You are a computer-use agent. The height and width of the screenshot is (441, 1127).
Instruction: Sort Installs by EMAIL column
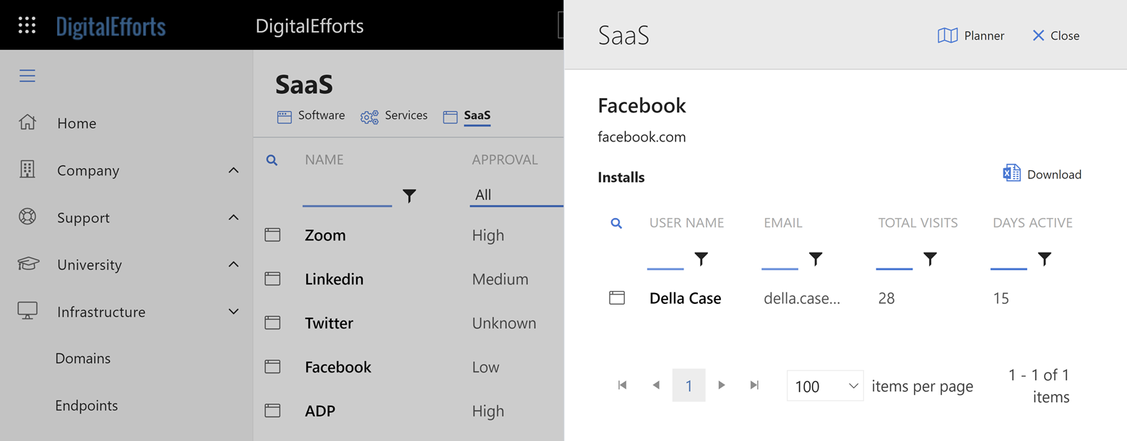point(783,223)
